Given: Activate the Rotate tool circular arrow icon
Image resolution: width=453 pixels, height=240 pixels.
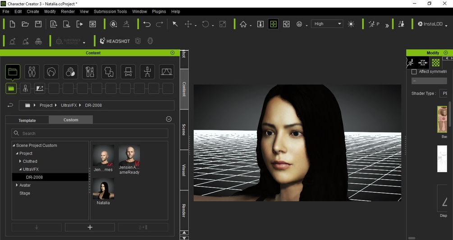Looking at the screenshot, I should click(206, 24).
